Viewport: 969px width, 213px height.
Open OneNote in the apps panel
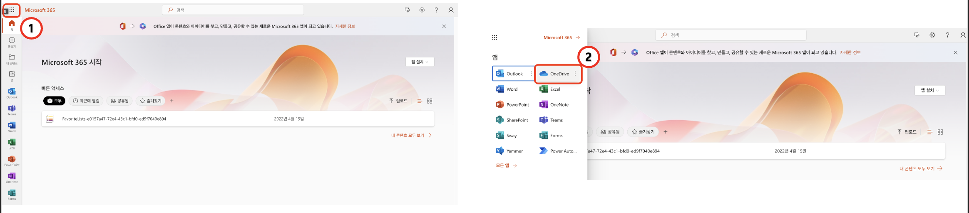tap(554, 104)
